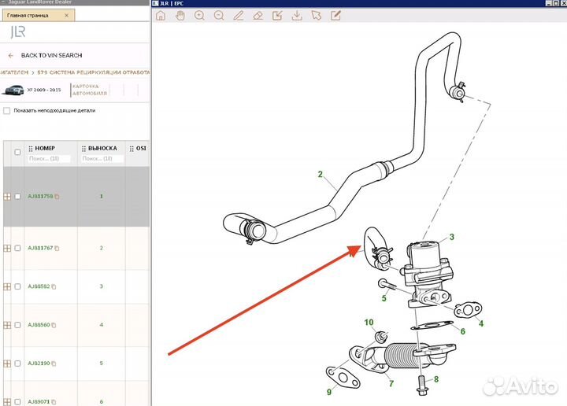Click the 579 Система рециркуляции breadcrumb
This screenshot has height=406, width=567.
click(x=93, y=72)
